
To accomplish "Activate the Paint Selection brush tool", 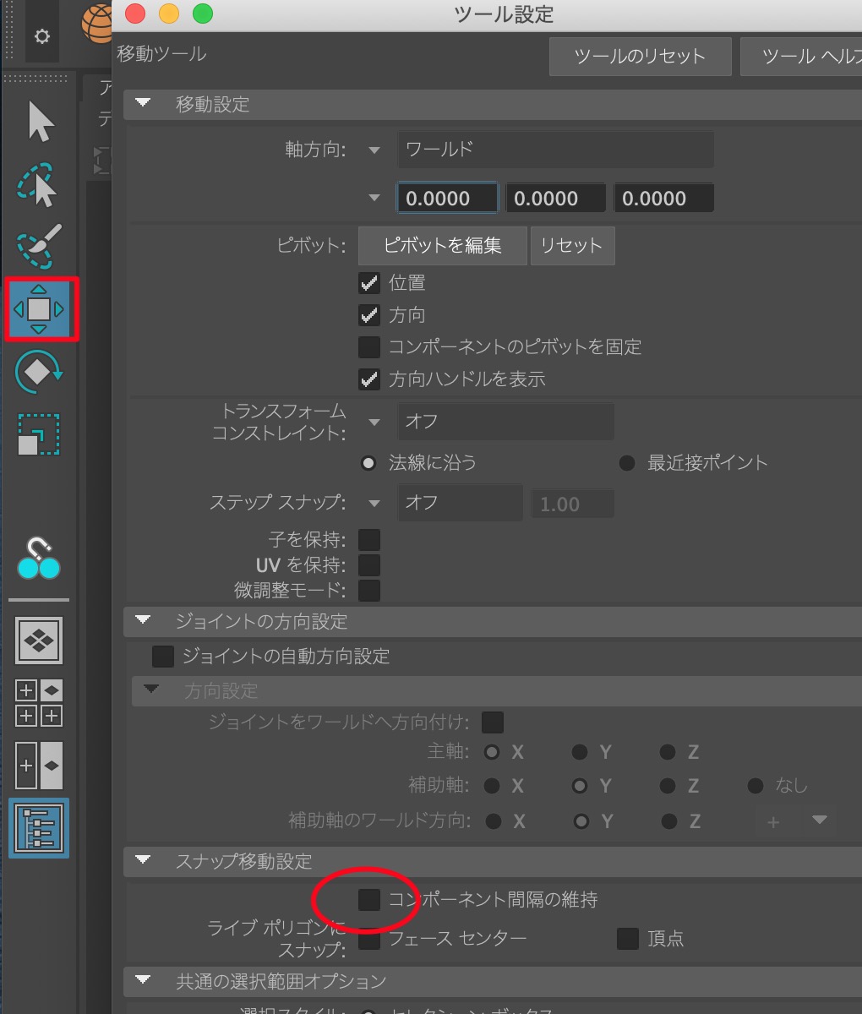I will [x=39, y=246].
